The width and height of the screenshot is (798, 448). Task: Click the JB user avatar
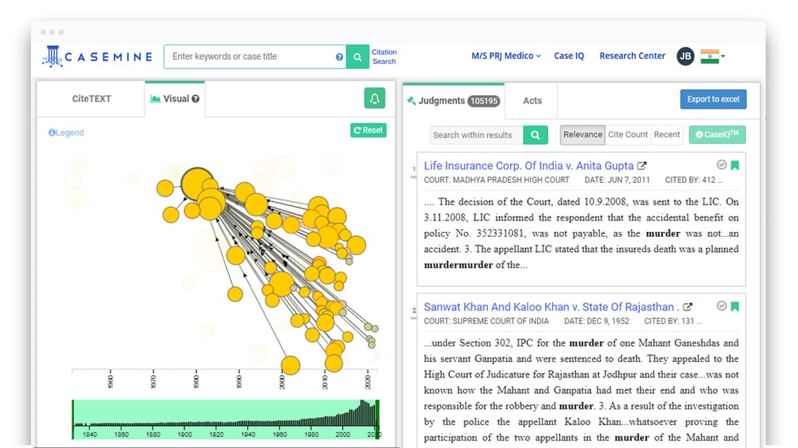click(x=685, y=56)
